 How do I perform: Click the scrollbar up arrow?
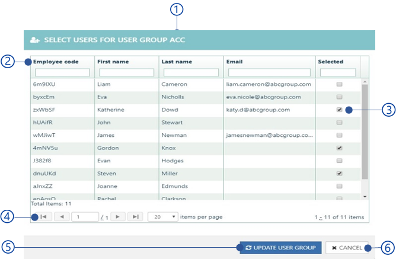pyautogui.click(x=365, y=82)
